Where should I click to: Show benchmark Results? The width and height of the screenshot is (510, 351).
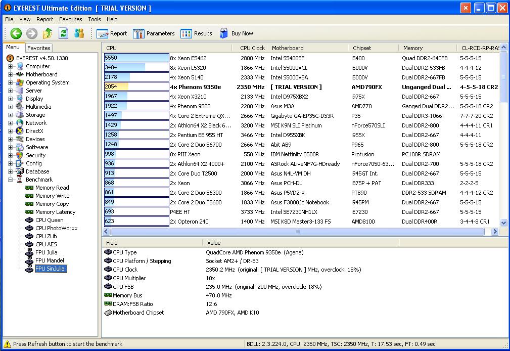[197, 33]
